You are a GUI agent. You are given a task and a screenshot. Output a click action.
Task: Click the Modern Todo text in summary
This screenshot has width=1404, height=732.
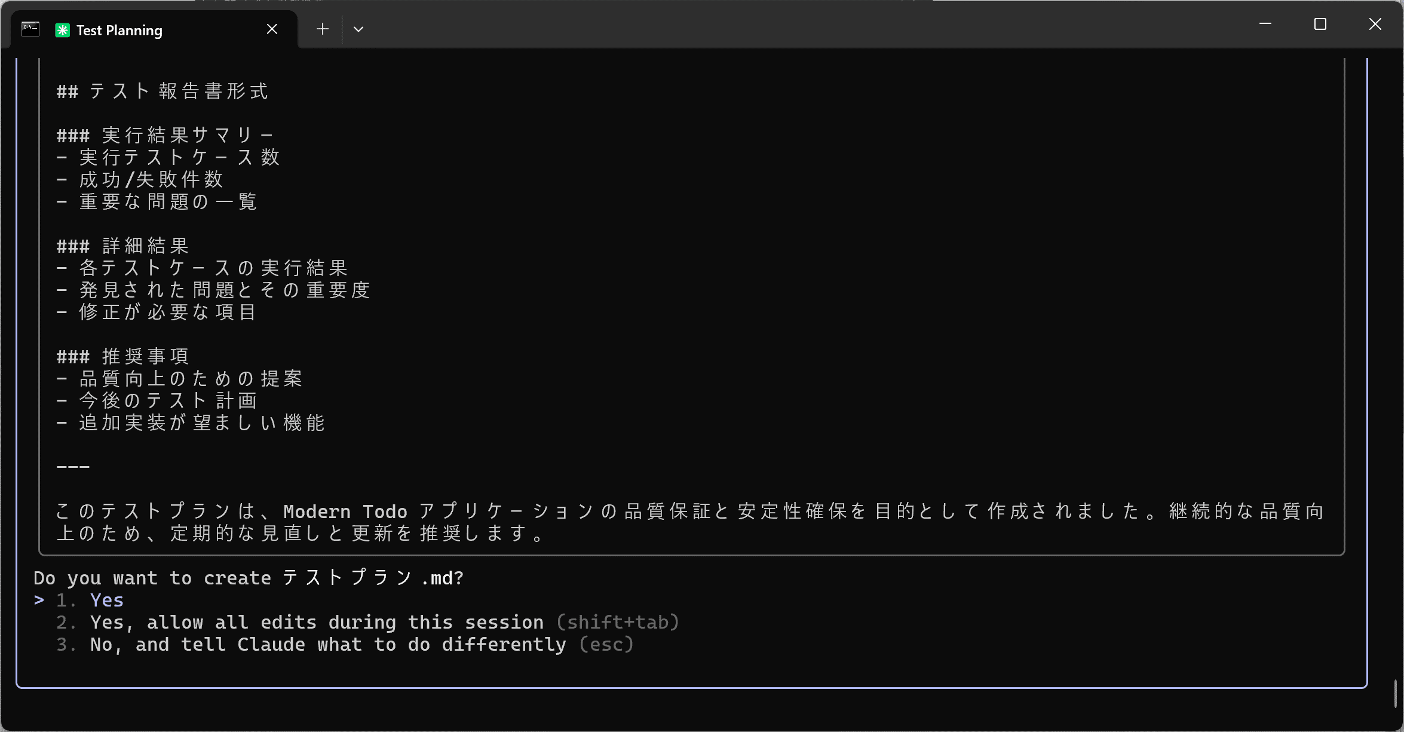[x=345, y=512]
